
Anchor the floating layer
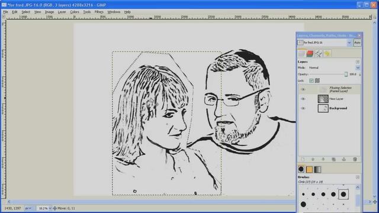point(344,159)
